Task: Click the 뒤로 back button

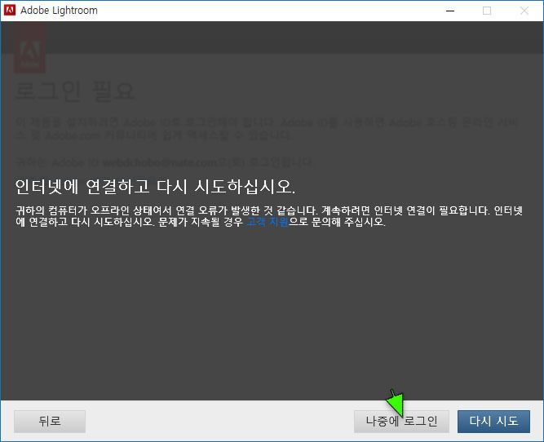Action: [x=50, y=421]
